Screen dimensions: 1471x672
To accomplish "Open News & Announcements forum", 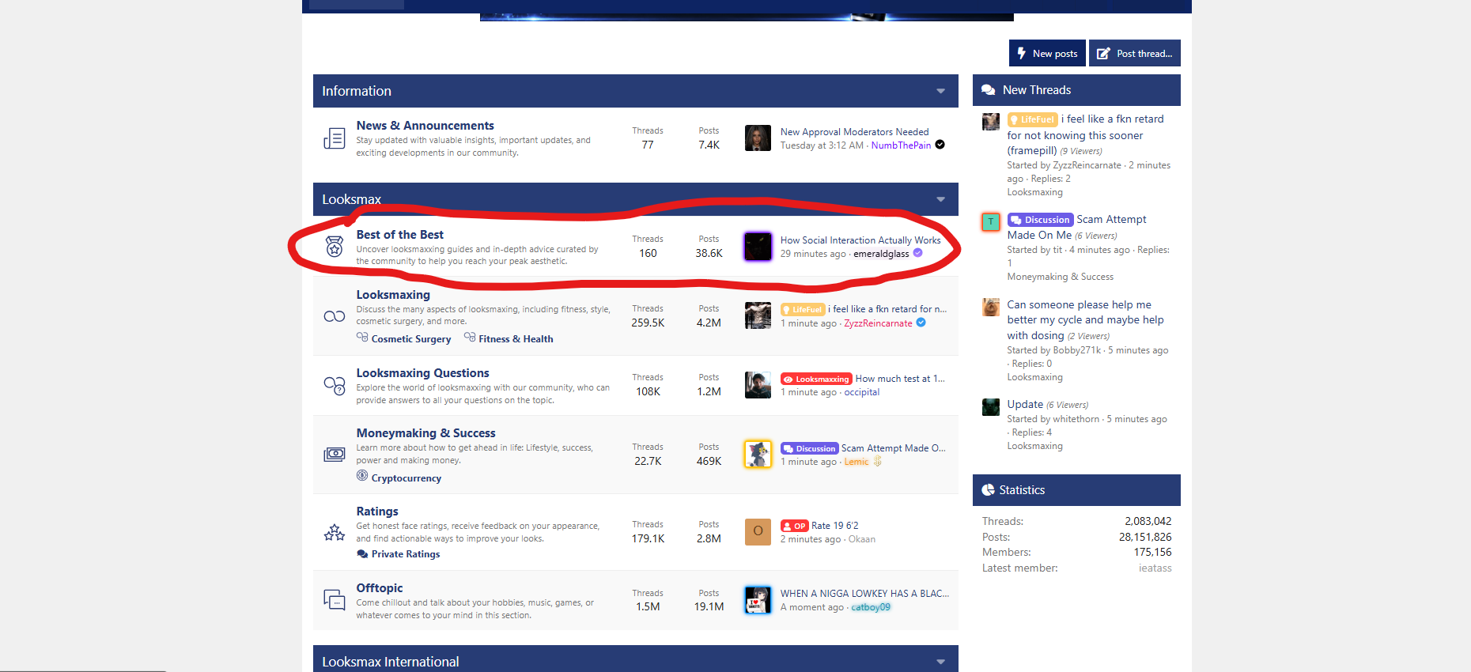I will [425, 126].
